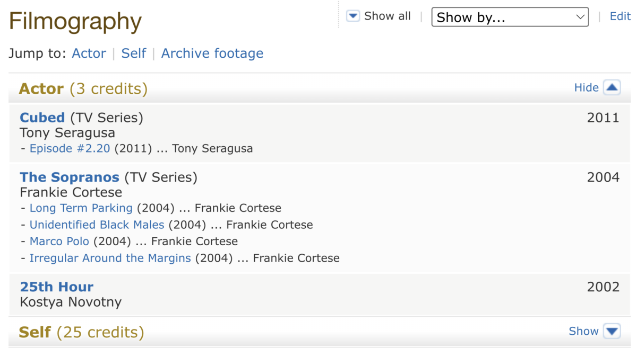Click the Edit link
The height and width of the screenshot is (348, 637).
620,16
